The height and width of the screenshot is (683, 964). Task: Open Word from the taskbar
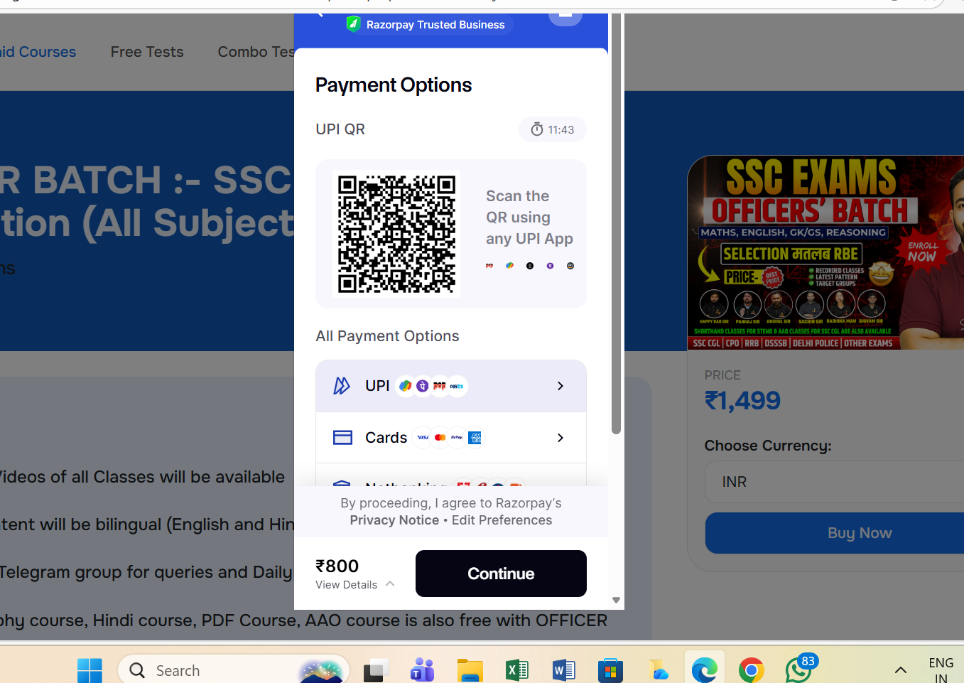coord(563,669)
